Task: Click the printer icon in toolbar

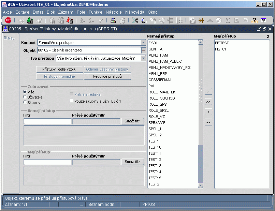Action: [x=113, y=21]
